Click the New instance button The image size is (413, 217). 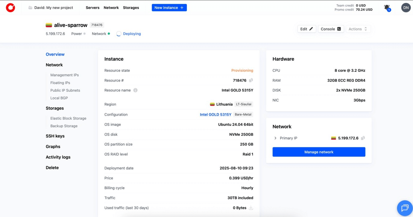coord(169,8)
